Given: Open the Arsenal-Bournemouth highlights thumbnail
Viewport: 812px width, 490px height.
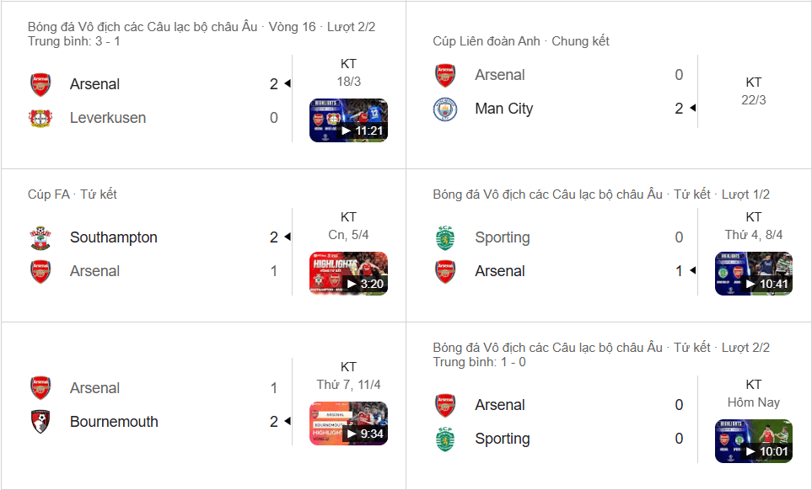Looking at the screenshot, I should (x=347, y=423).
